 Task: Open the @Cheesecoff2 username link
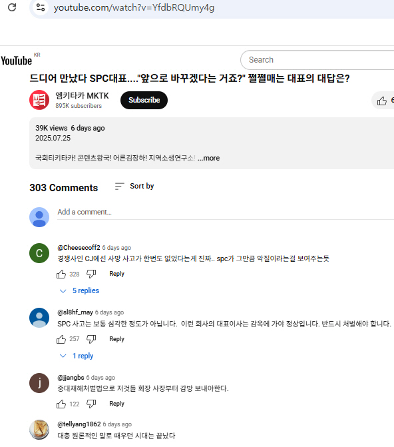[x=79, y=247]
